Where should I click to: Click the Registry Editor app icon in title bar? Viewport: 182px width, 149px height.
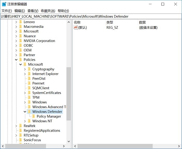click(4, 4)
